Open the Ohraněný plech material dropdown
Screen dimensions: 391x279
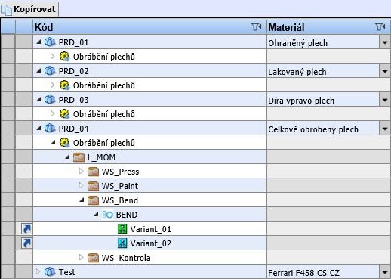click(x=385, y=42)
